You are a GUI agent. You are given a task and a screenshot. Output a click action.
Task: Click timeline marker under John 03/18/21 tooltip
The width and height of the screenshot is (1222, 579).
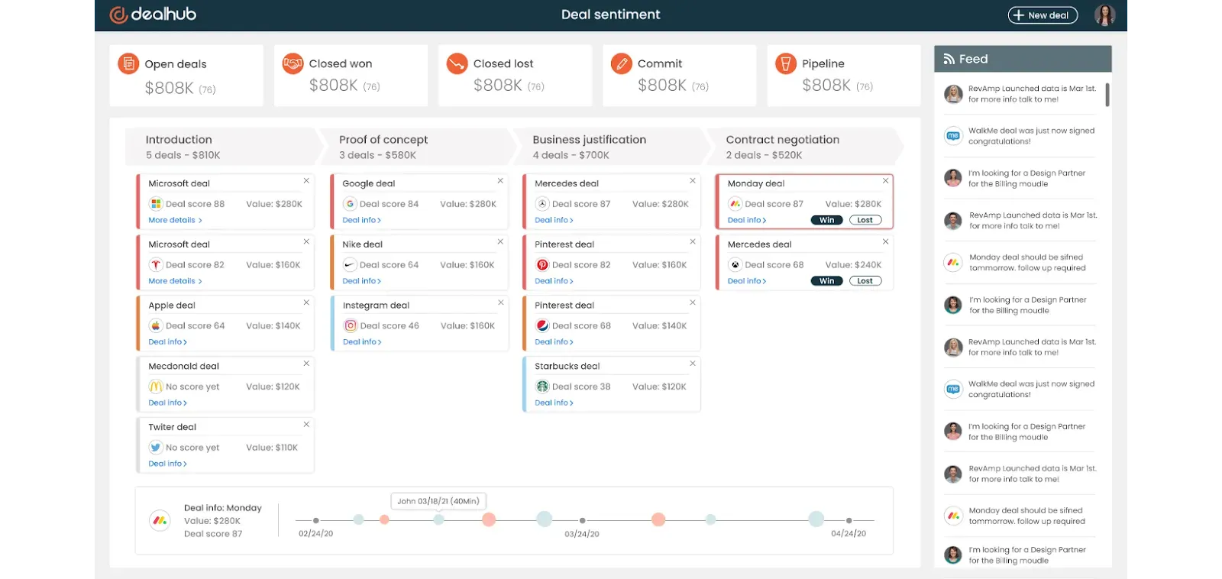pos(438,519)
